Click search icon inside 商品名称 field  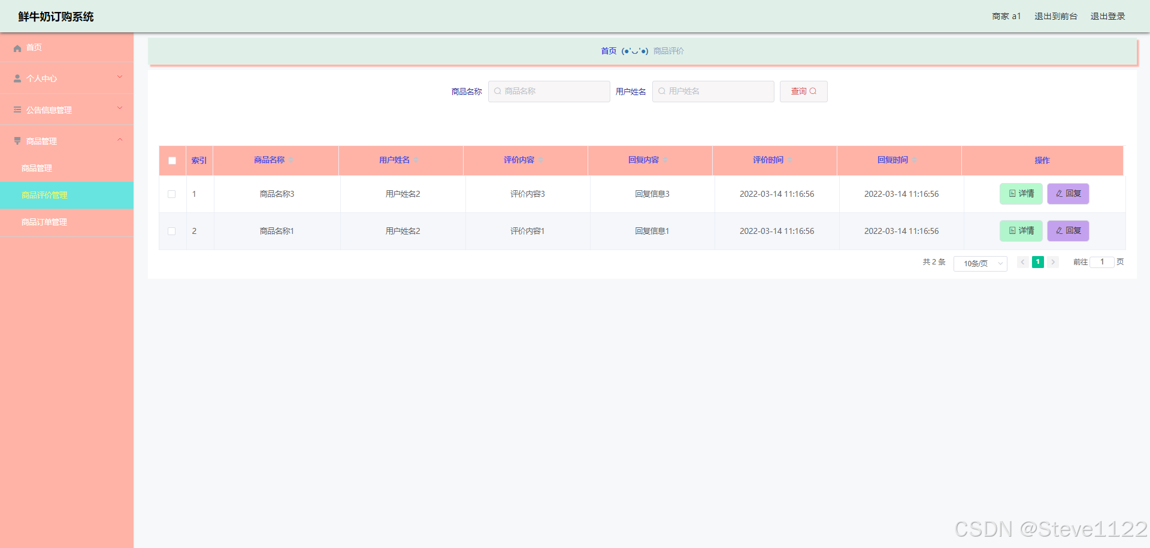[498, 92]
